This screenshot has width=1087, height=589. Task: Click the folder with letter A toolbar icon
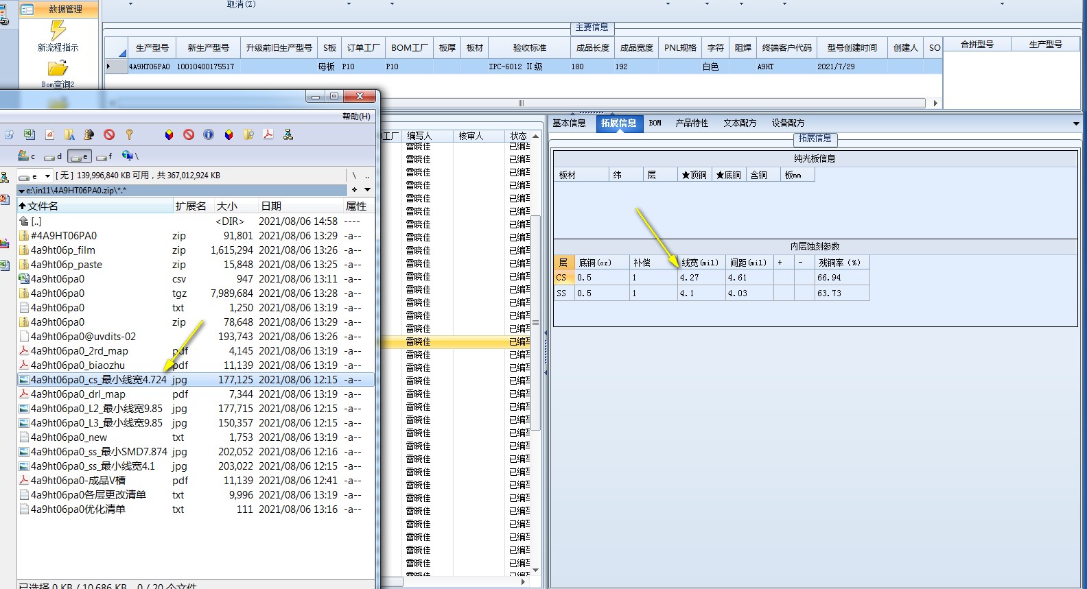tap(69, 134)
